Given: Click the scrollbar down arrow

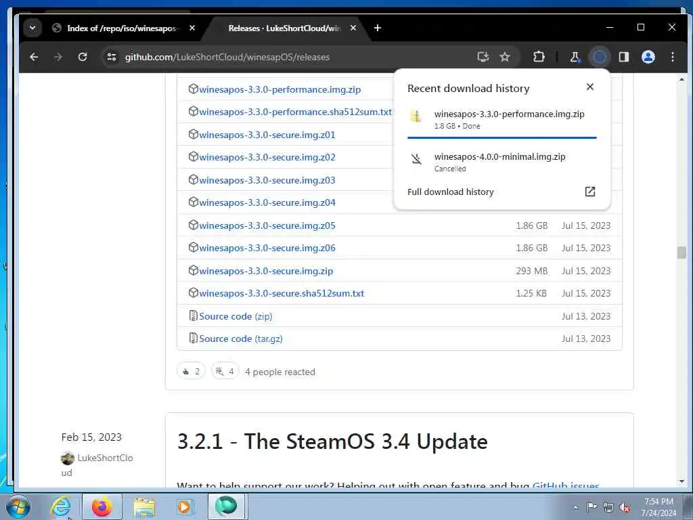Looking at the screenshot, I should click(x=681, y=481).
